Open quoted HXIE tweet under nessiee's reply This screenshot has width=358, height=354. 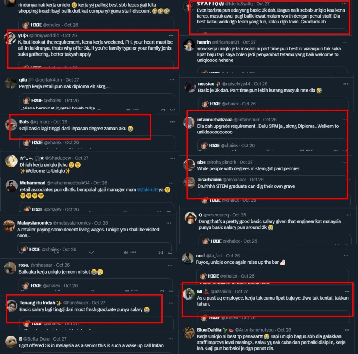(x=273, y=104)
